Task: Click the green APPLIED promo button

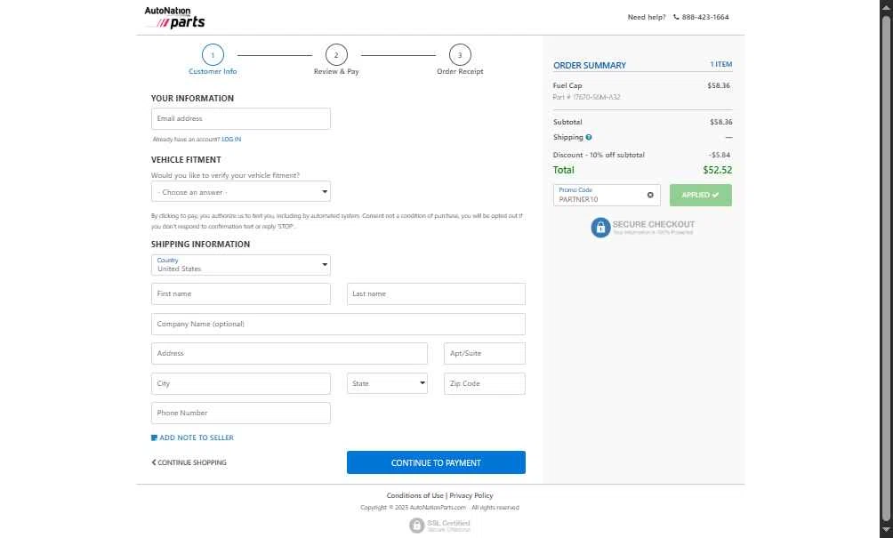Action: (x=701, y=196)
